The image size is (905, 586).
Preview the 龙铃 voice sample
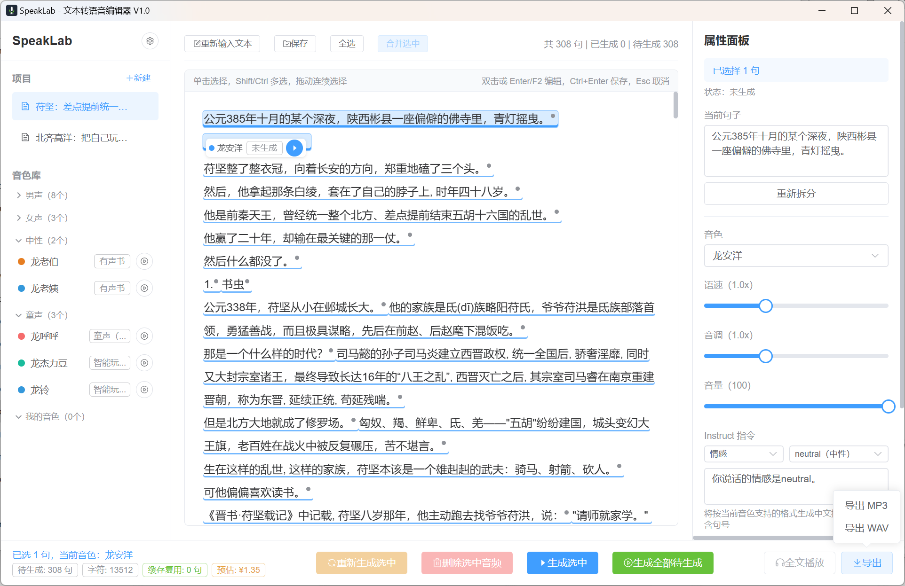click(x=144, y=390)
